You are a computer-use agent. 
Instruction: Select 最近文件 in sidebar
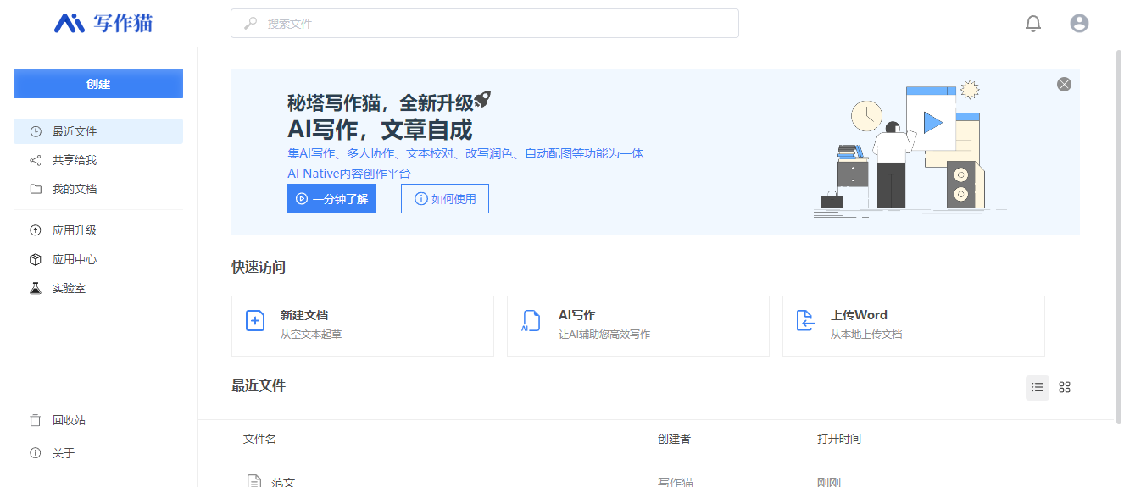click(98, 131)
